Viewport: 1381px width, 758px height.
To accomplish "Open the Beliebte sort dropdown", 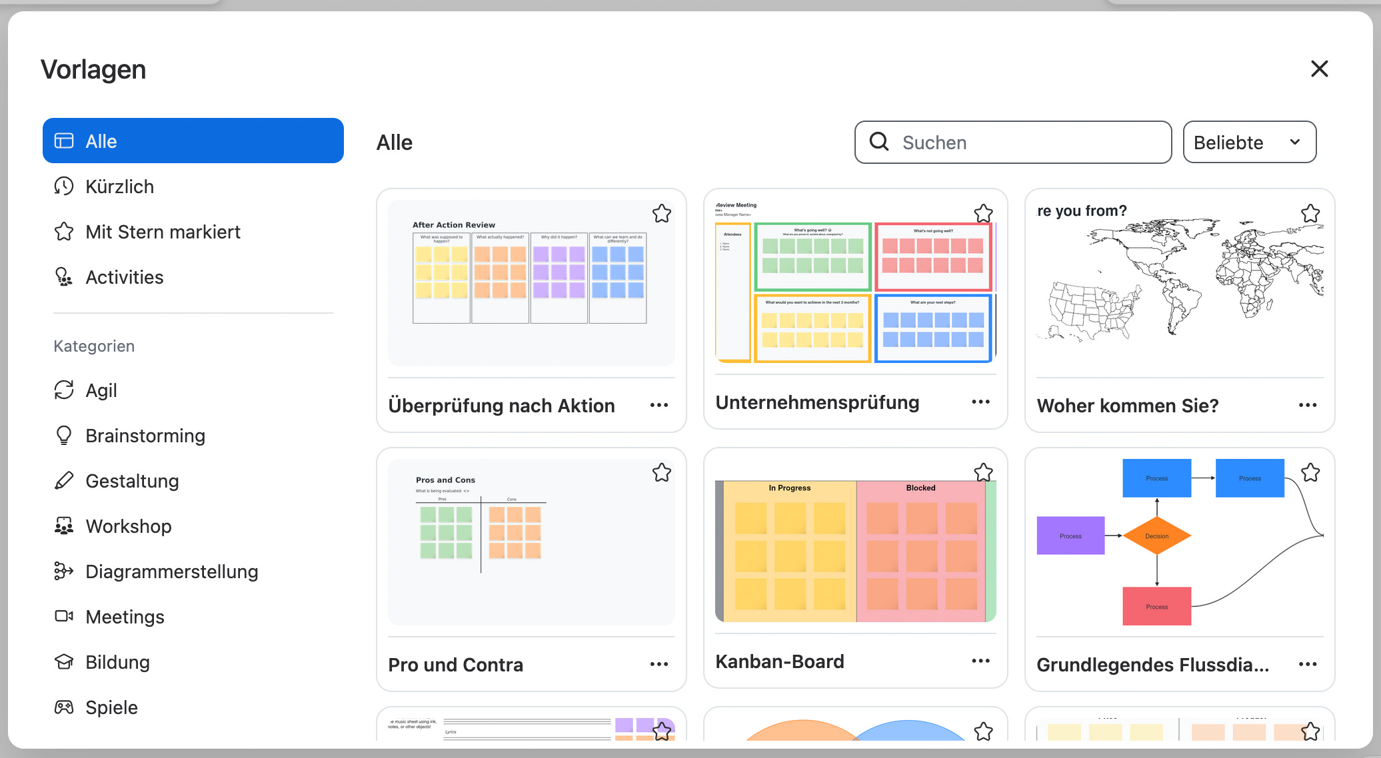I will (x=1248, y=143).
